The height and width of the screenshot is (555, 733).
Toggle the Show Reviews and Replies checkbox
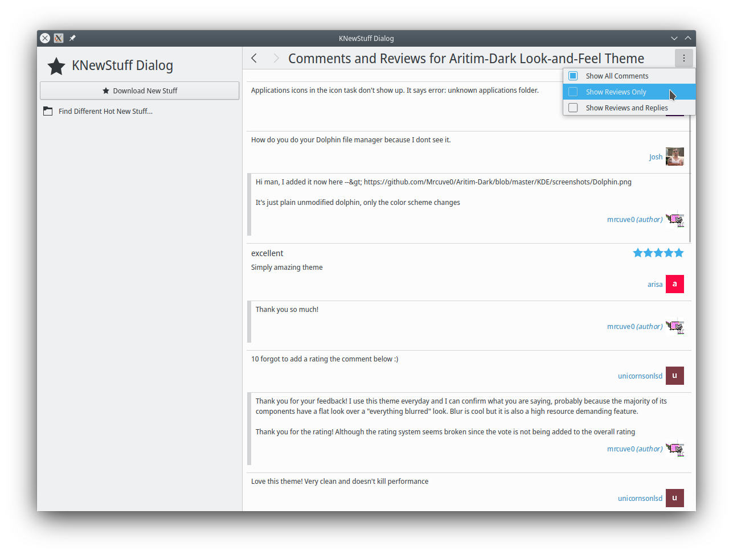[x=574, y=108]
